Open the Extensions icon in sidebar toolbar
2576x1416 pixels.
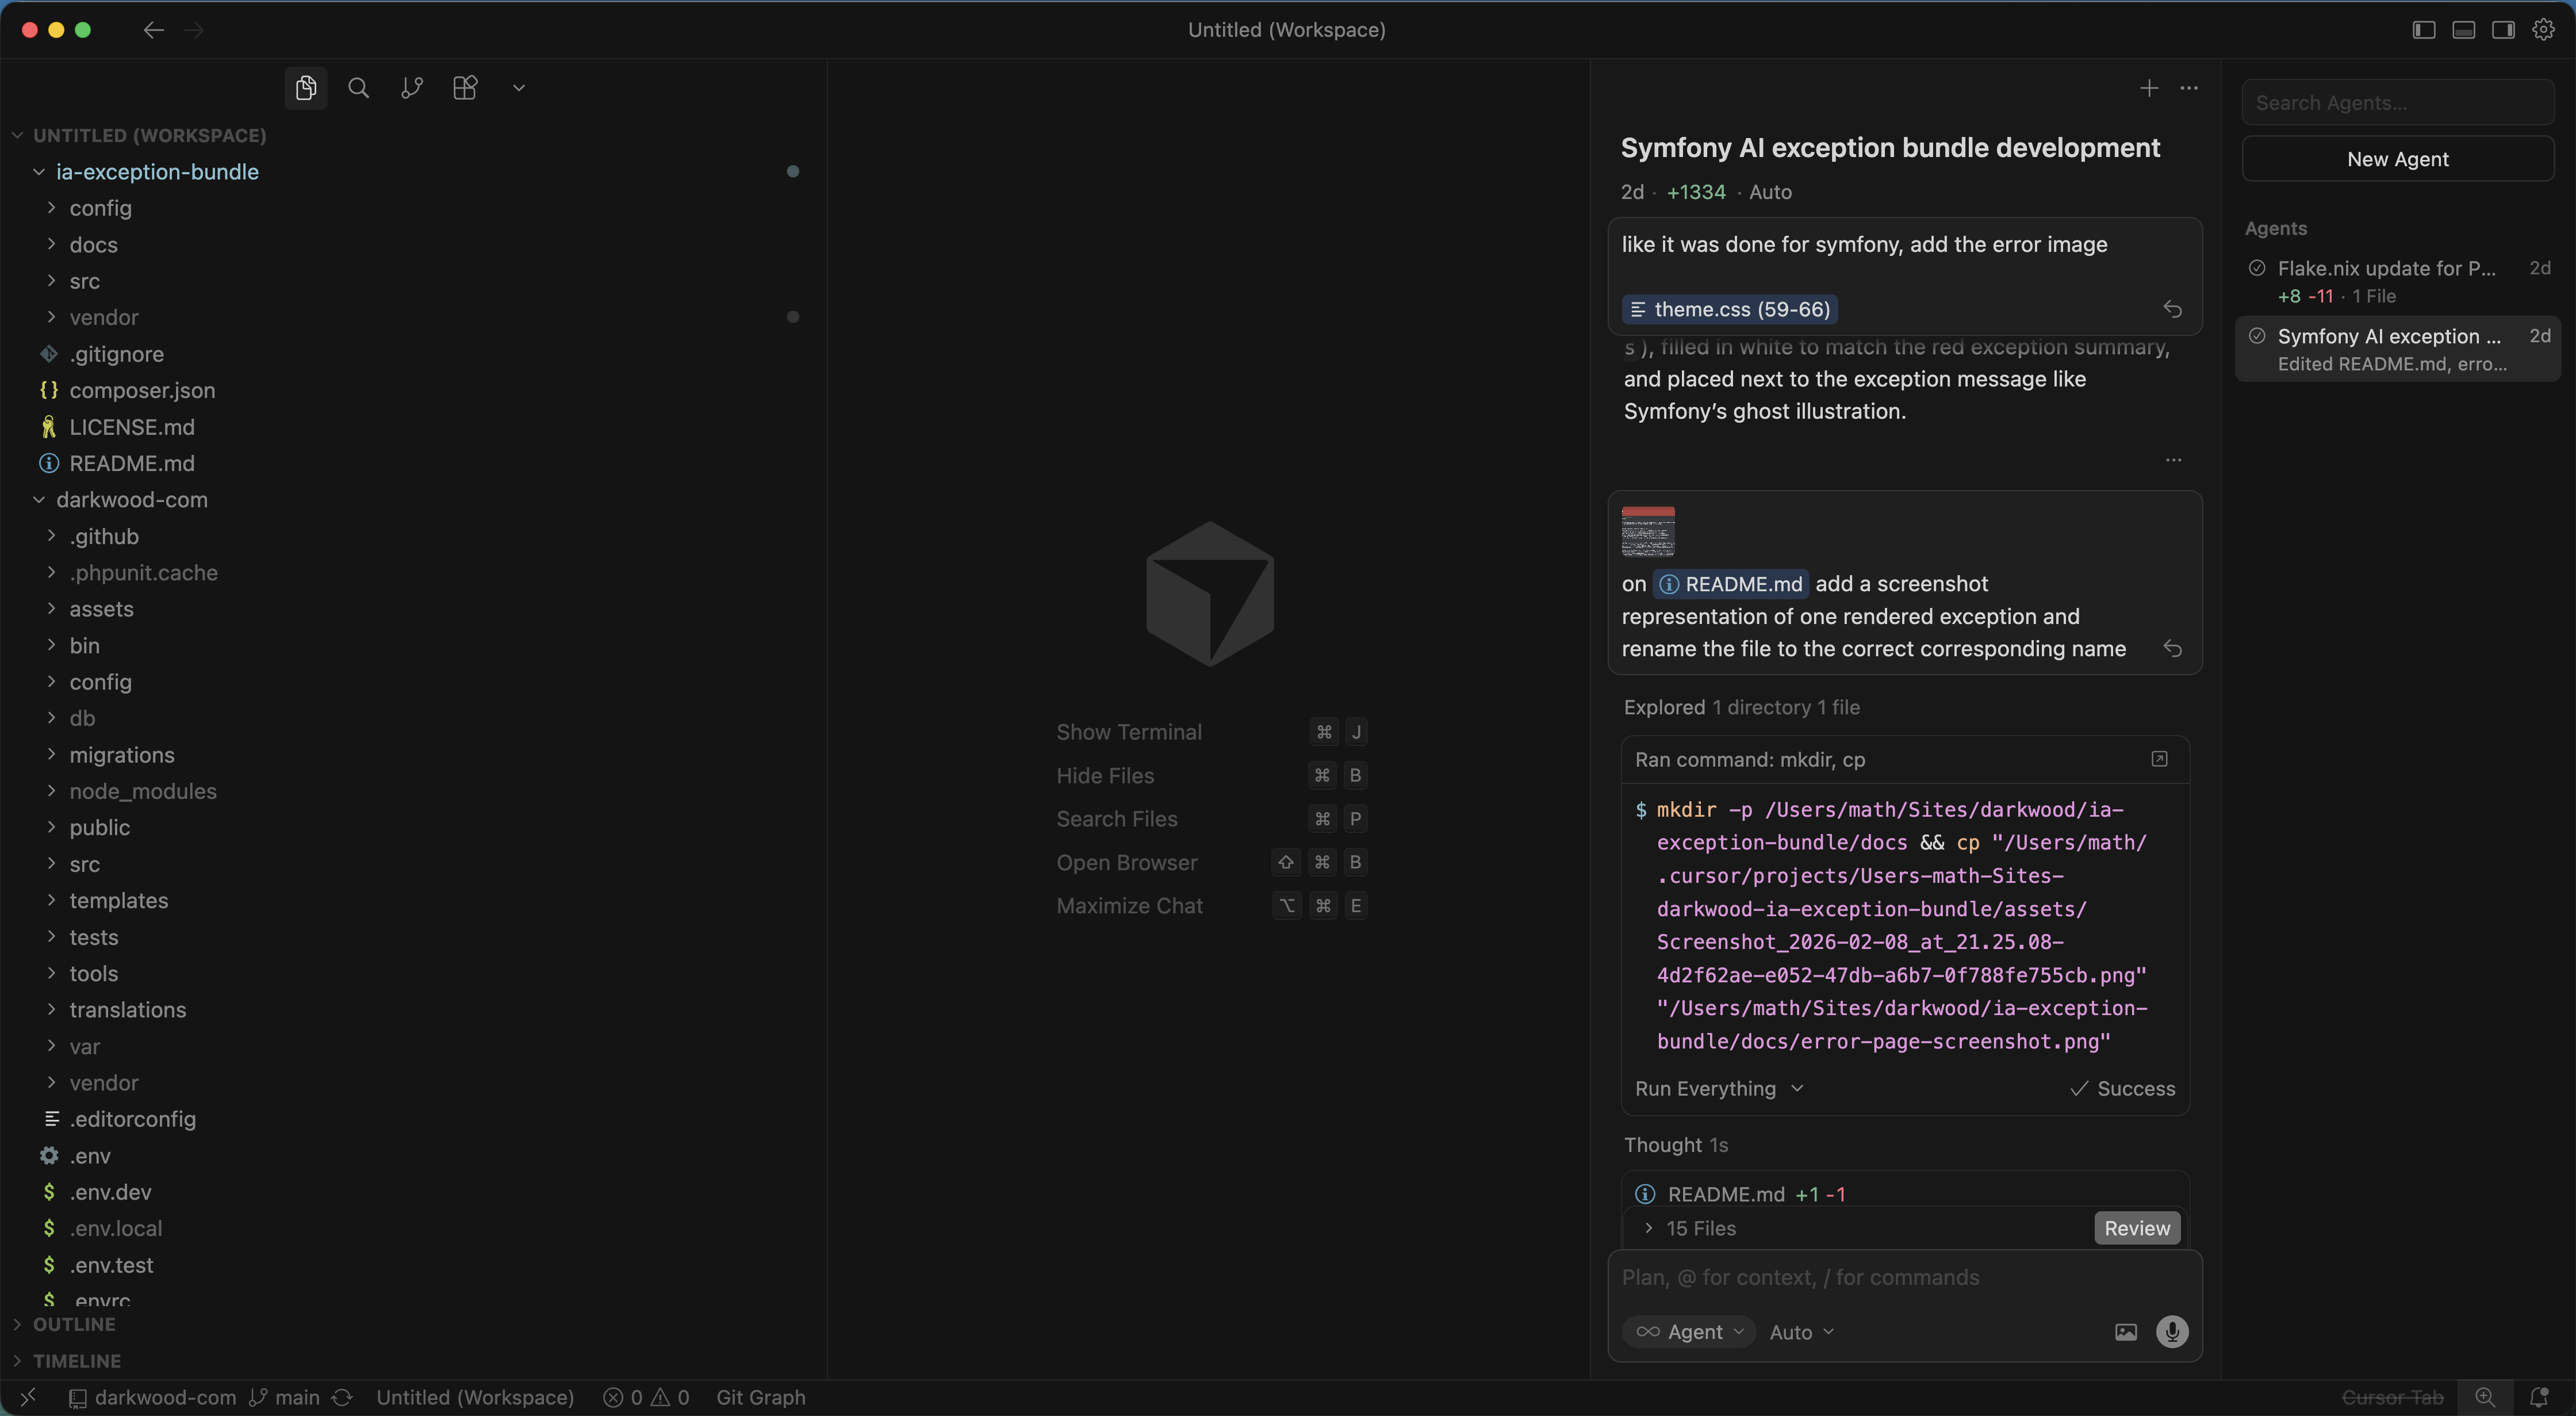pyautogui.click(x=465, y=88)
